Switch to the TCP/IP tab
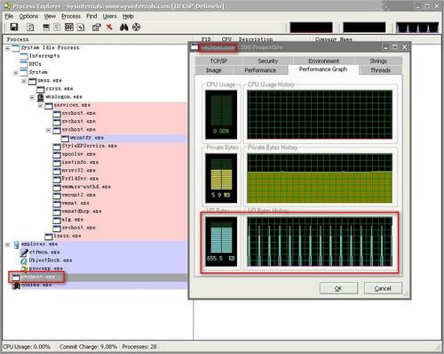The height and width of the screenshot is (354, 444). click(218, 61)
